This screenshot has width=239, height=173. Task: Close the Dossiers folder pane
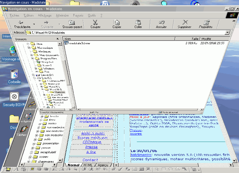(x=58, y=39)
